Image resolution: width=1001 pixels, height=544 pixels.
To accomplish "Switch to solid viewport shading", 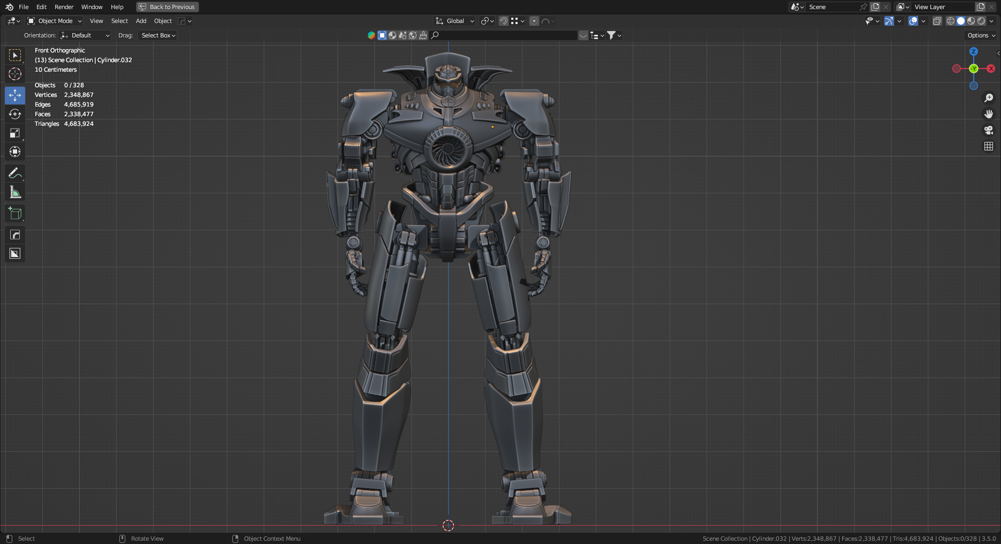I will coord(961,21).
